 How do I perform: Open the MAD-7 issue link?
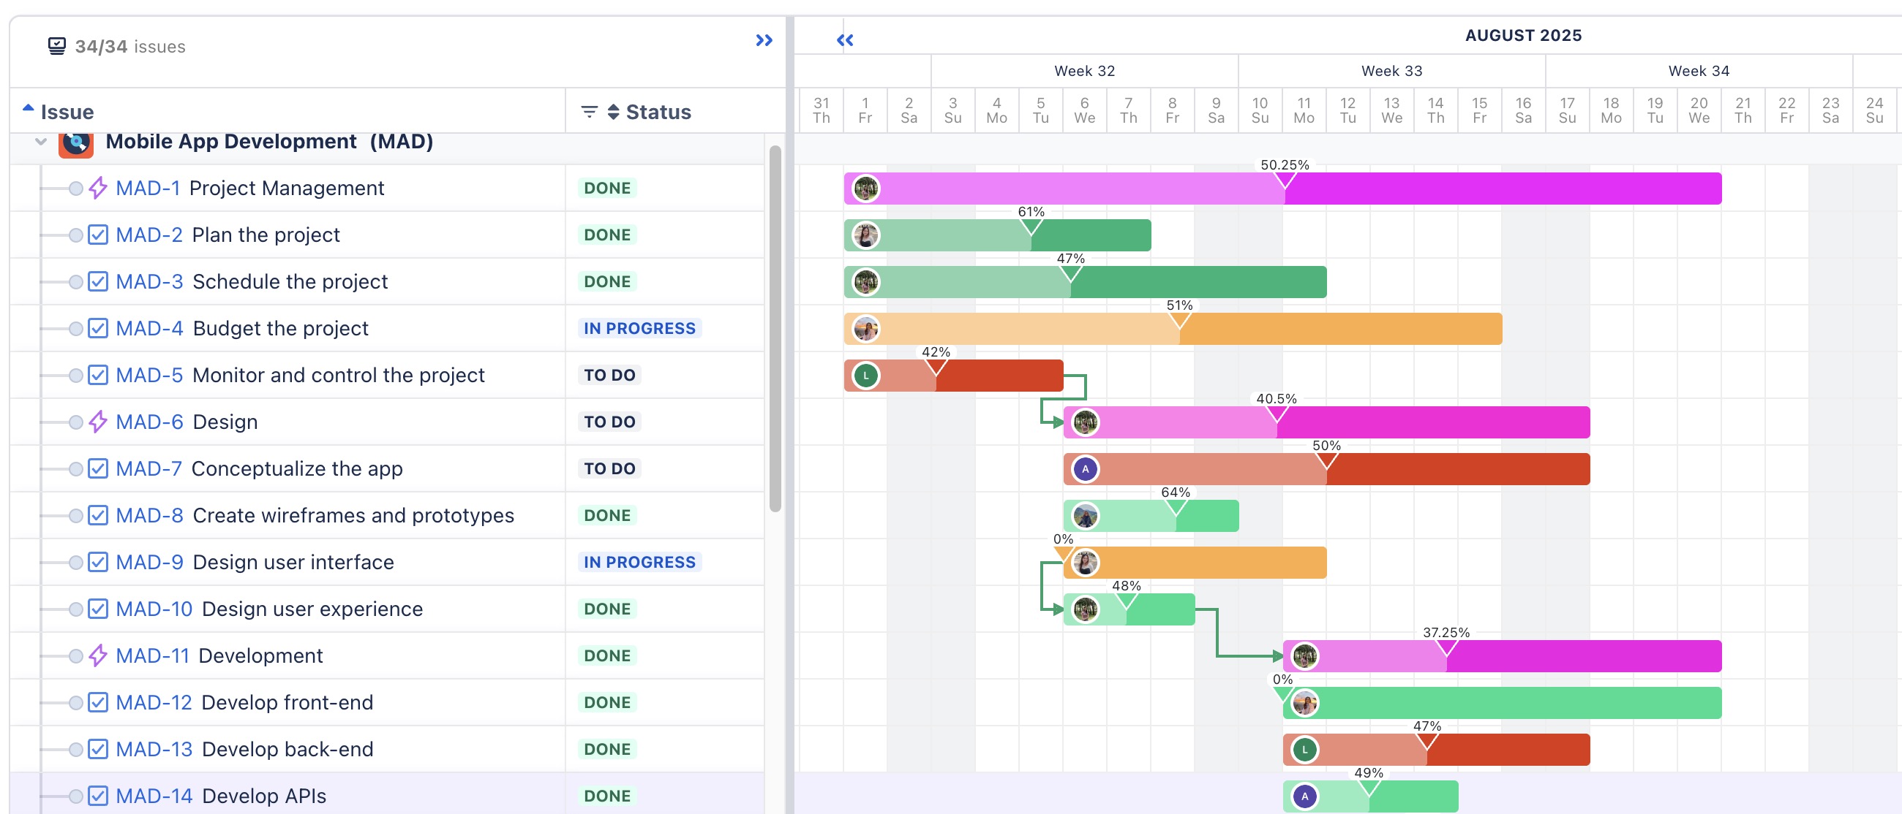(149, 469)
